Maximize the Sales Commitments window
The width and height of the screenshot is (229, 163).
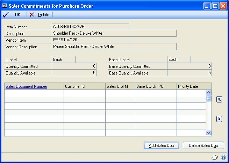[215, 6]
